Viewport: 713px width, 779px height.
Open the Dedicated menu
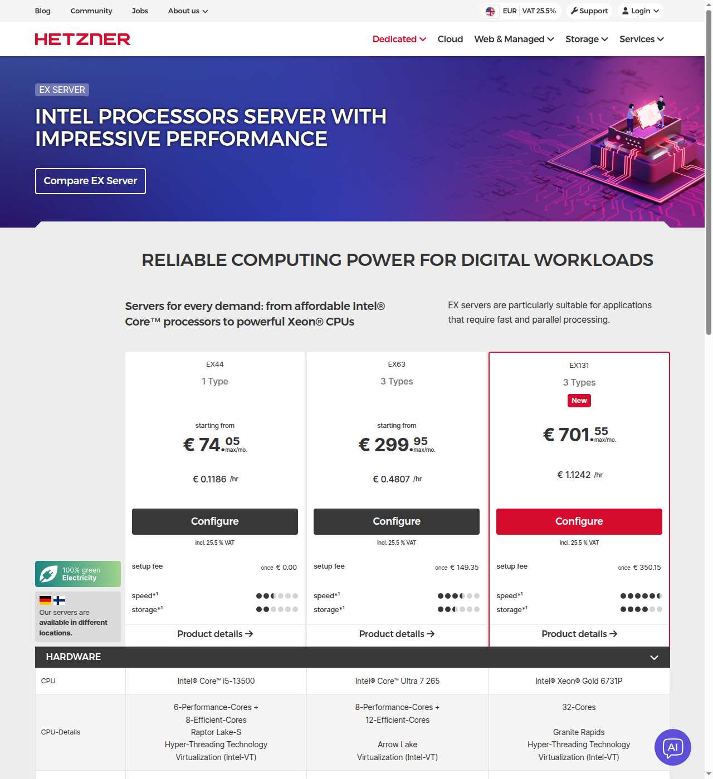[399, 39]
